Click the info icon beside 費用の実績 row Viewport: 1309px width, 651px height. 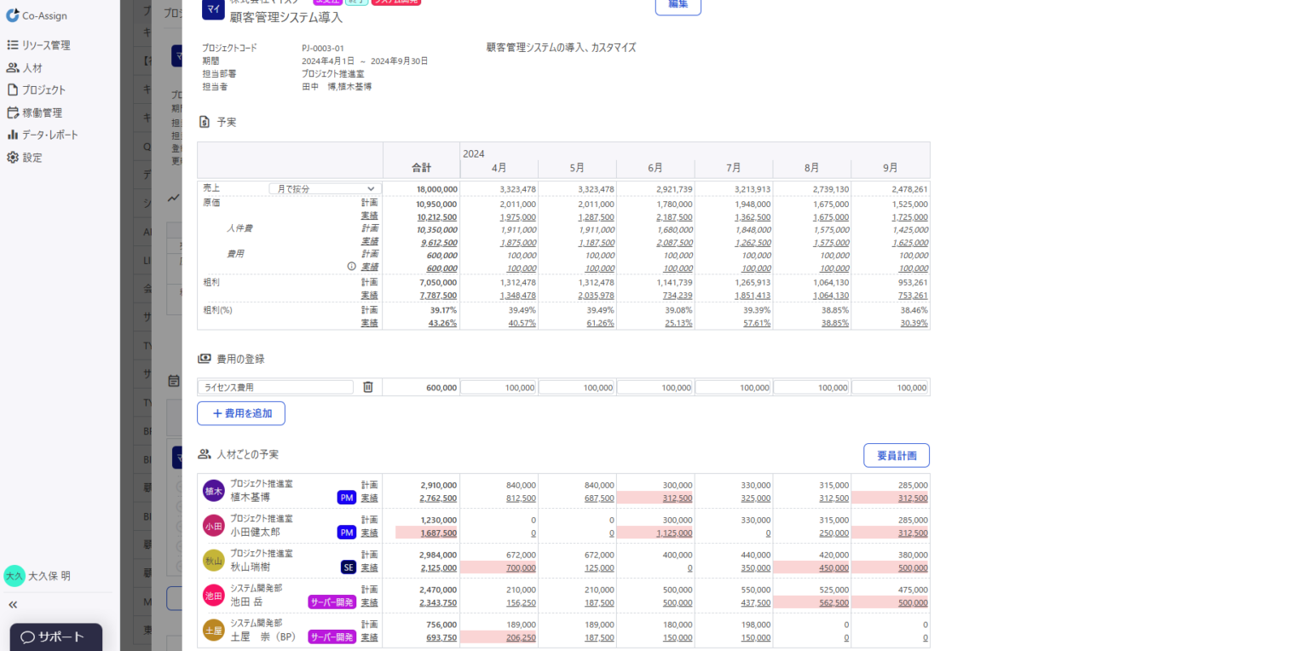point(350,266)
